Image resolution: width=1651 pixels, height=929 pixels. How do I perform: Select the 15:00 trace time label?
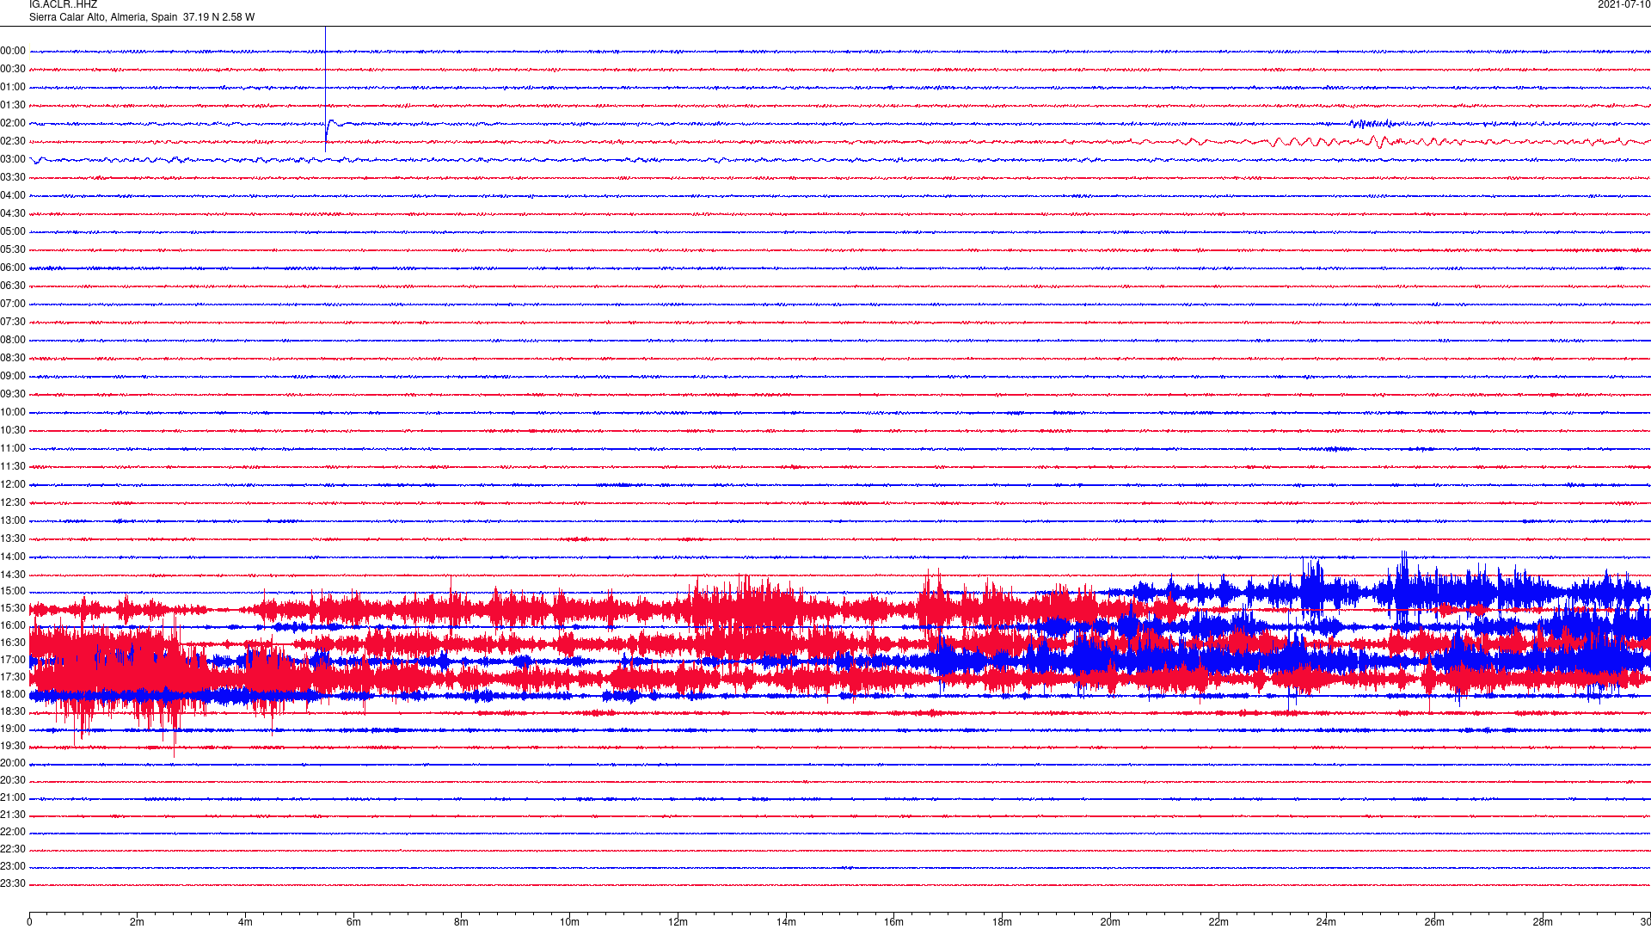(13, 592)
